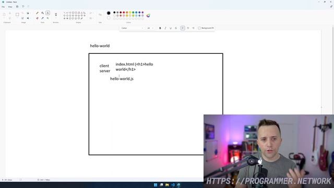Open the Brushes tool
Viewport: 334px width, 188px height.
coord(56,15)
